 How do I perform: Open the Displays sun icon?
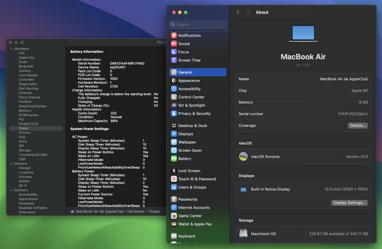coord(174,134)
